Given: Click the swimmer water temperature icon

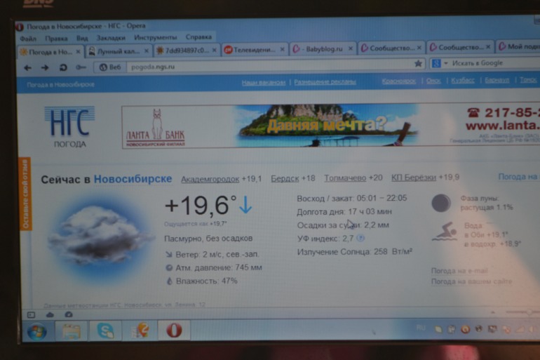Looking at the screenshot, I should tap(444, 232).
